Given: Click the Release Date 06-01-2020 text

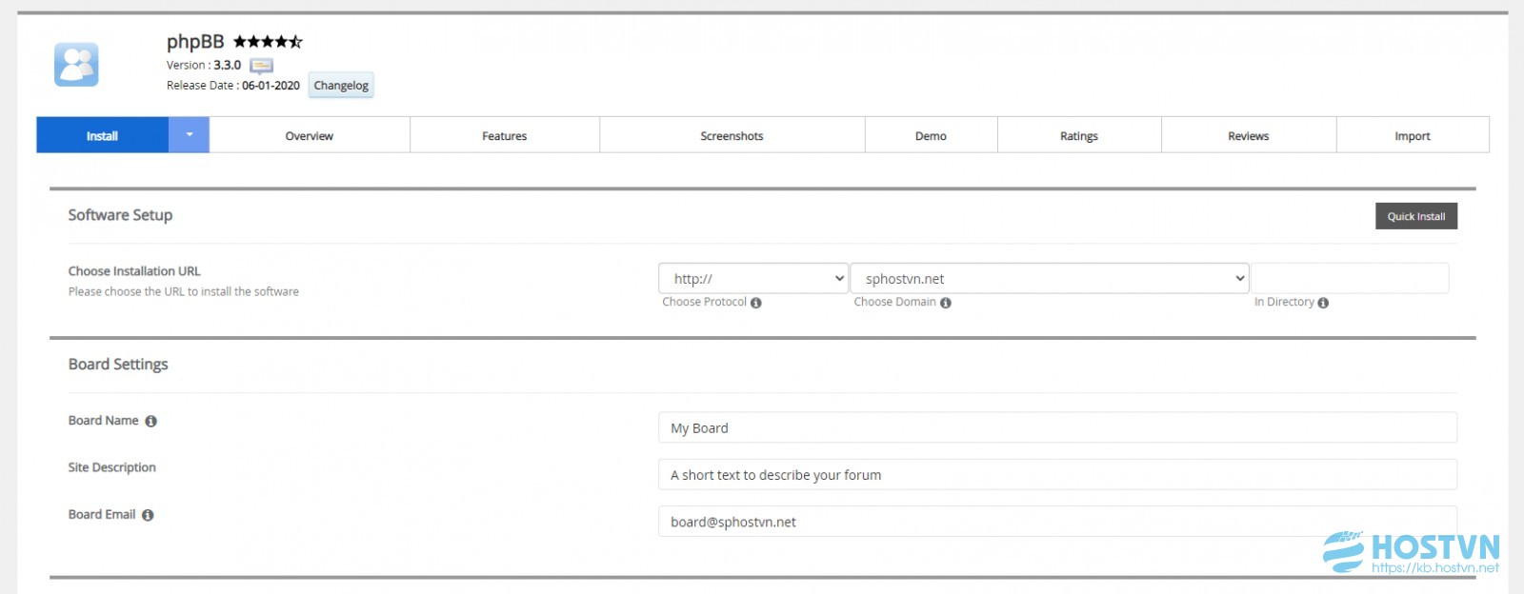Looking at the screenshot, I should (x=233, y=86).
